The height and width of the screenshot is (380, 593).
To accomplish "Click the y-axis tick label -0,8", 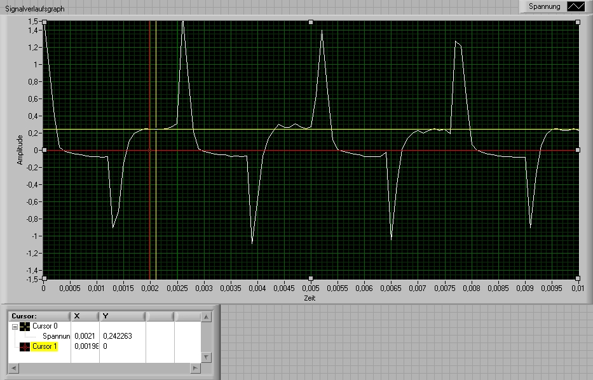I will [x=31, y=219].
